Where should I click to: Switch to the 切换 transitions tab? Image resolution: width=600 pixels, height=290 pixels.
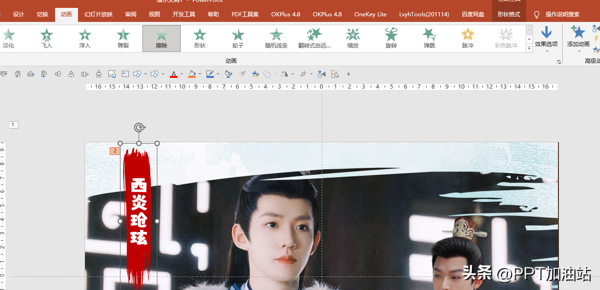42,14
